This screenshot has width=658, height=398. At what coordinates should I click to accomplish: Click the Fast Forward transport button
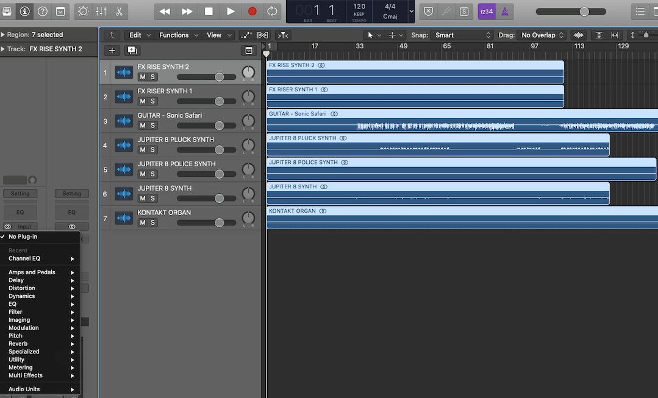coord(187,12)
